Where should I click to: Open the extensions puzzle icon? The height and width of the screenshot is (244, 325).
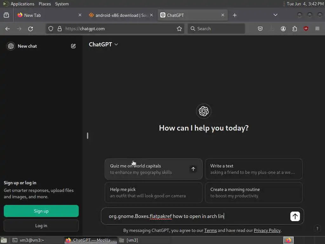click(x=295, y=29)
